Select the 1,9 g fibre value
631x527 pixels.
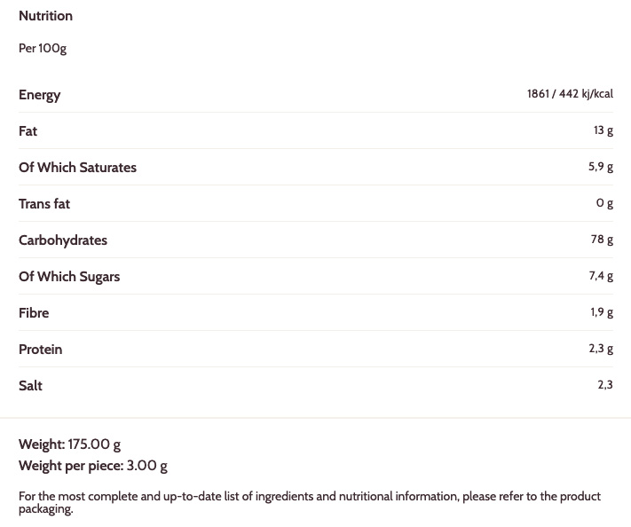601,312
